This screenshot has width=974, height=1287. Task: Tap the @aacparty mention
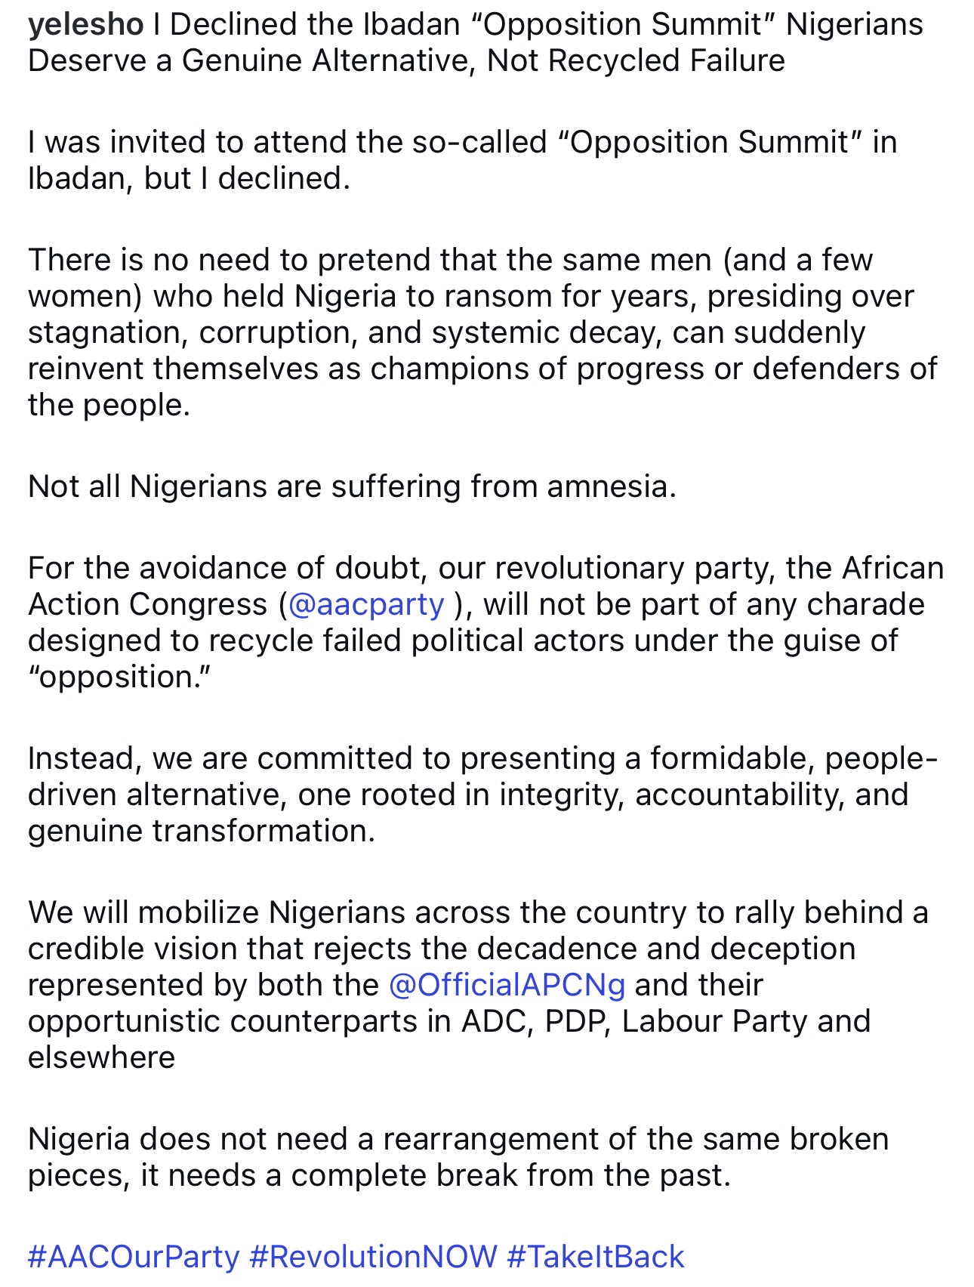pos(366,604)
